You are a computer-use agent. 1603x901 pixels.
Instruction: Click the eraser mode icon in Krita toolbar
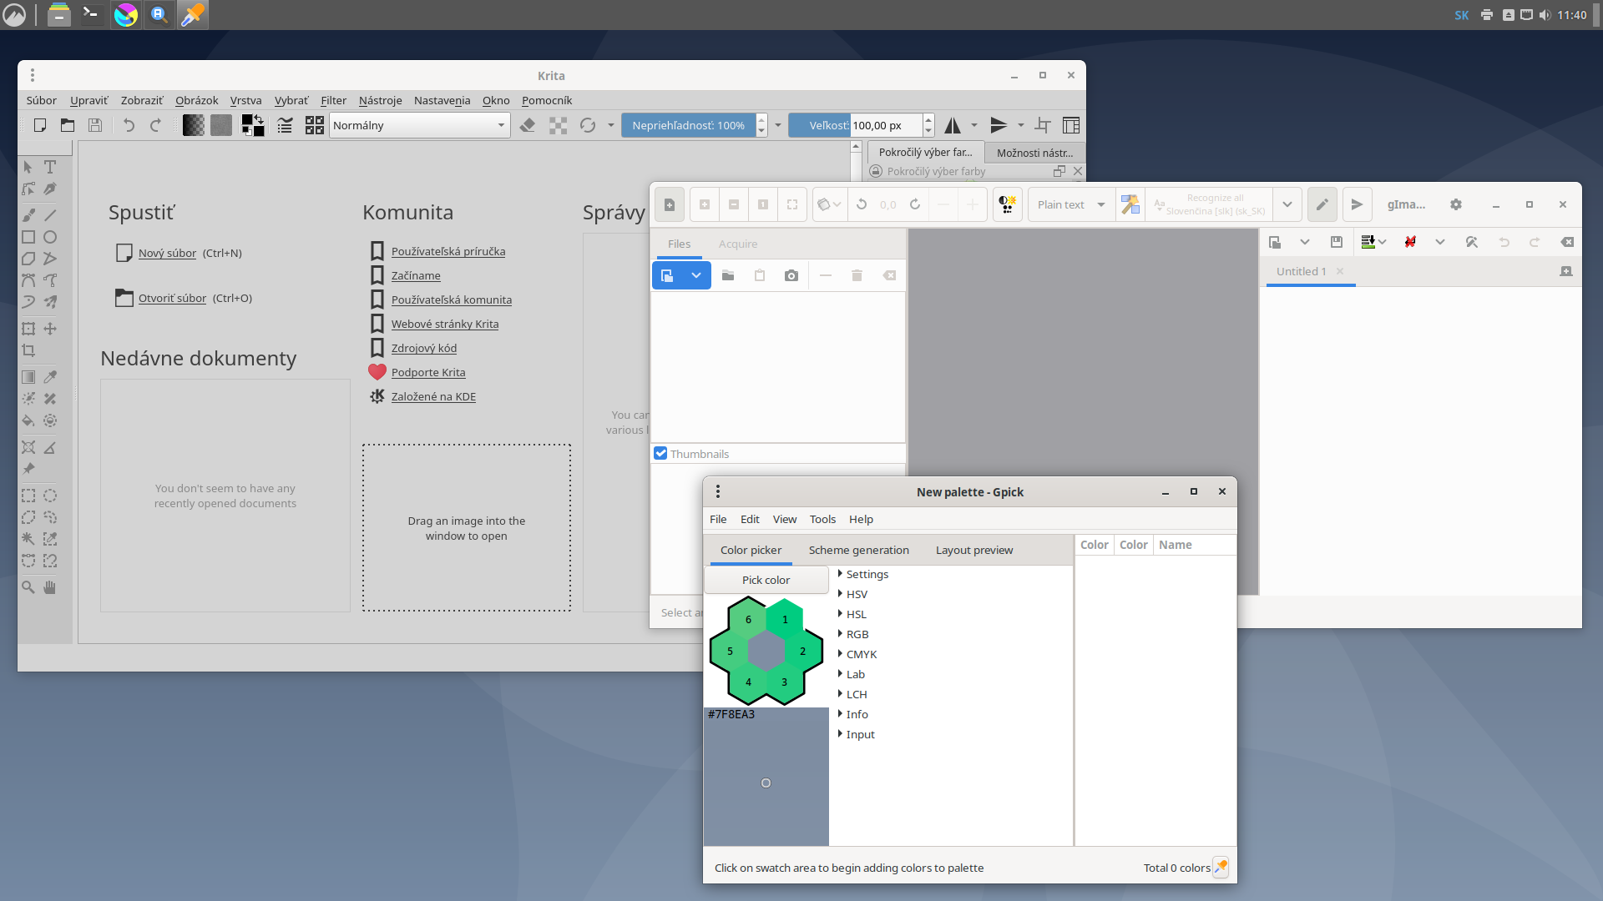coord(527,125)
